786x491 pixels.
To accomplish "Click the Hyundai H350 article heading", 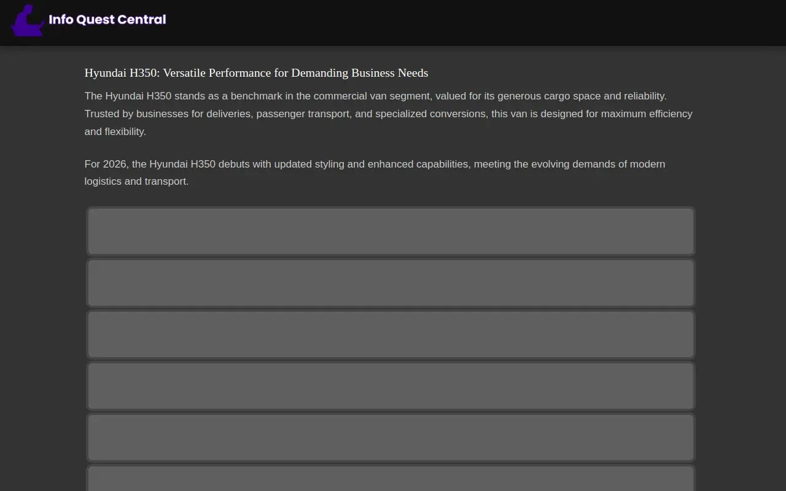I will pos(256,73).
